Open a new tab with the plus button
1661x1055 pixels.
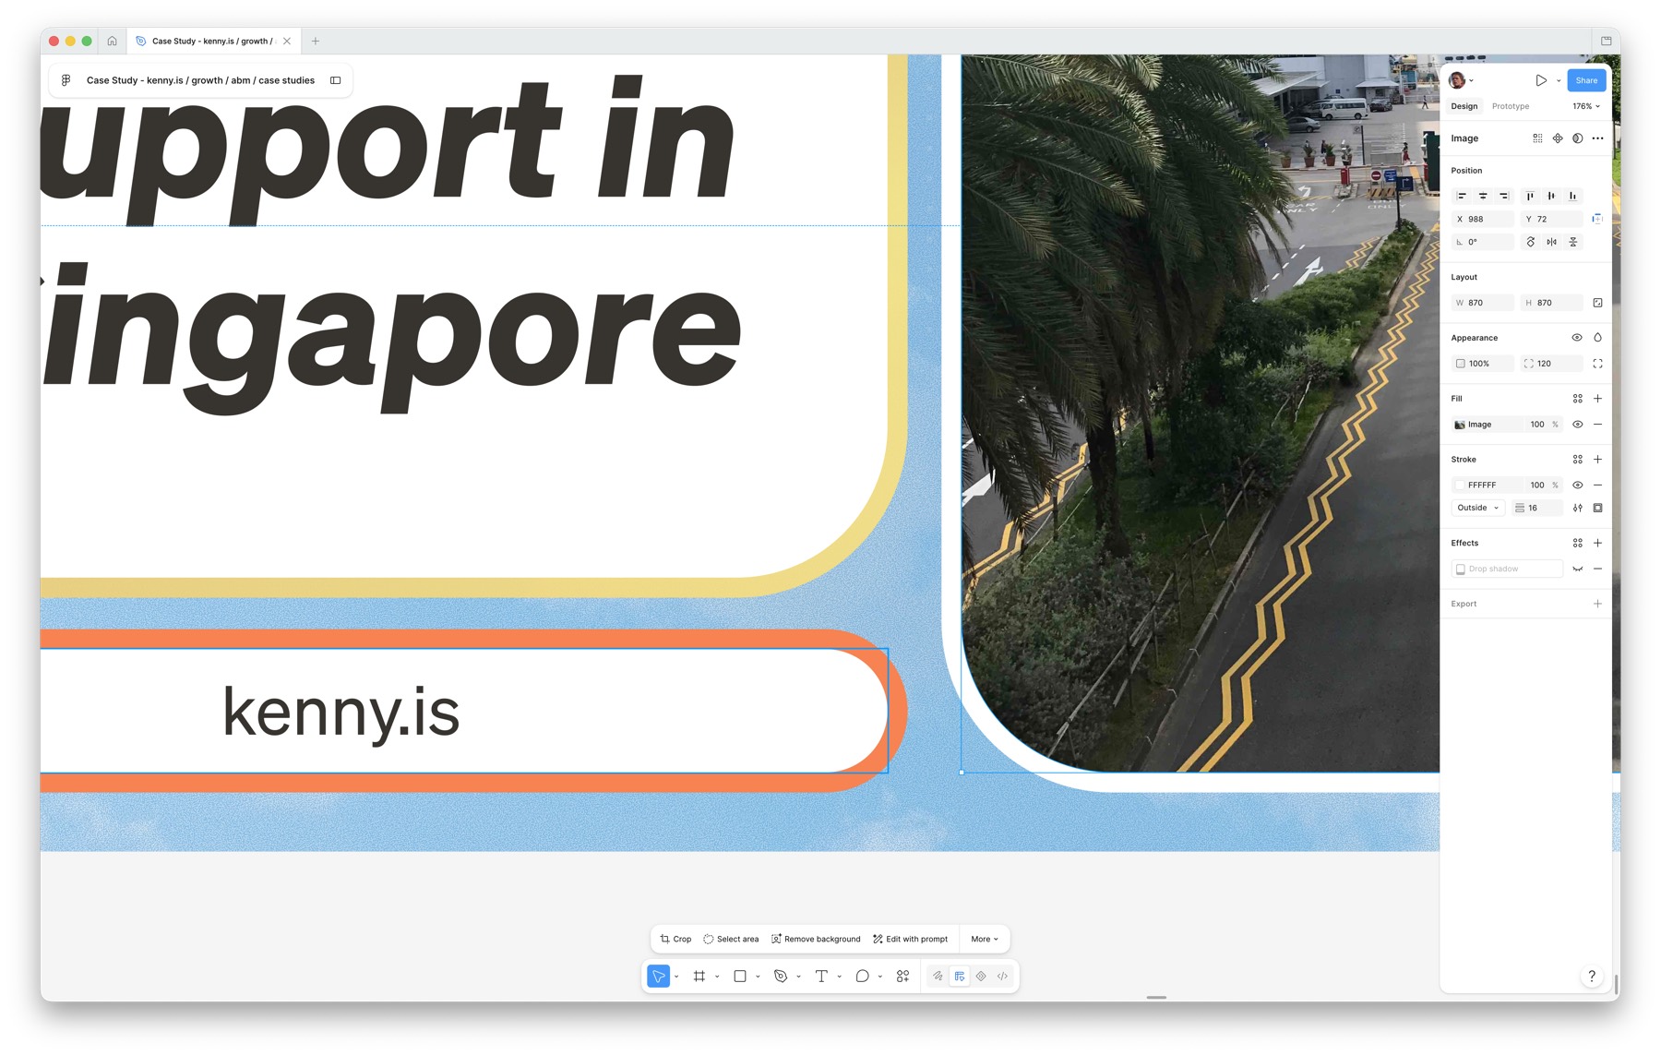click(316, 41)
